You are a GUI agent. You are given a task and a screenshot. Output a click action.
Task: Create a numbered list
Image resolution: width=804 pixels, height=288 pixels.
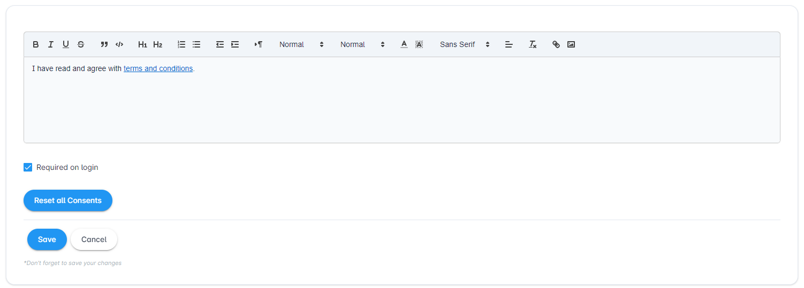181,44
